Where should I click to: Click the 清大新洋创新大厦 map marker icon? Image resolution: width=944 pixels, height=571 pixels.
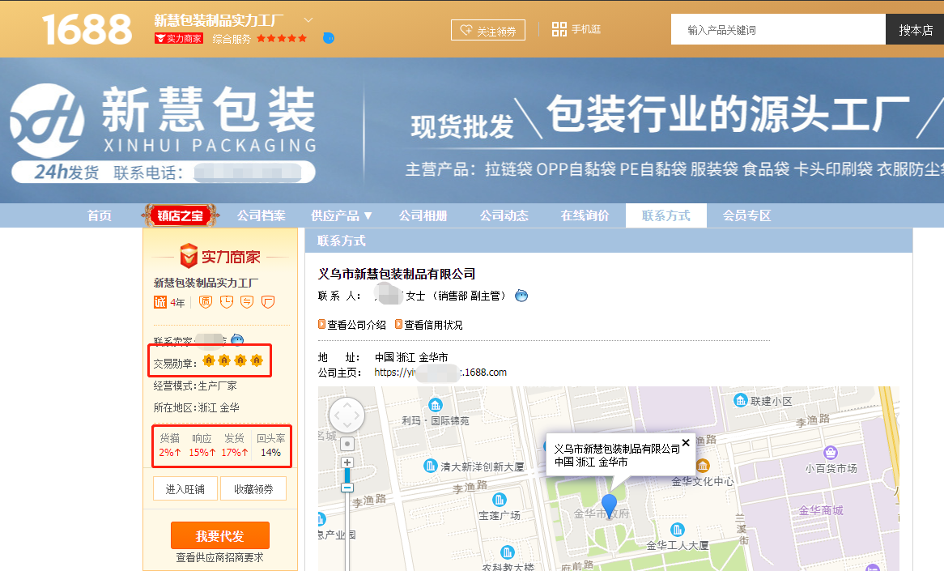pyautogui.click(x=431, y=466)
